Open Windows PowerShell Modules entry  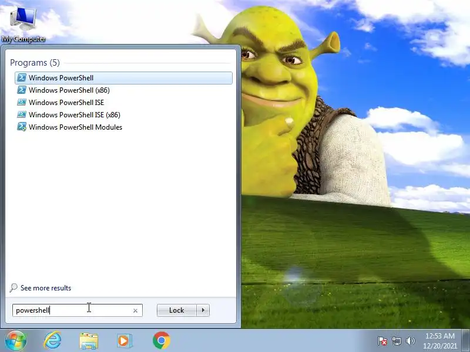123,127
